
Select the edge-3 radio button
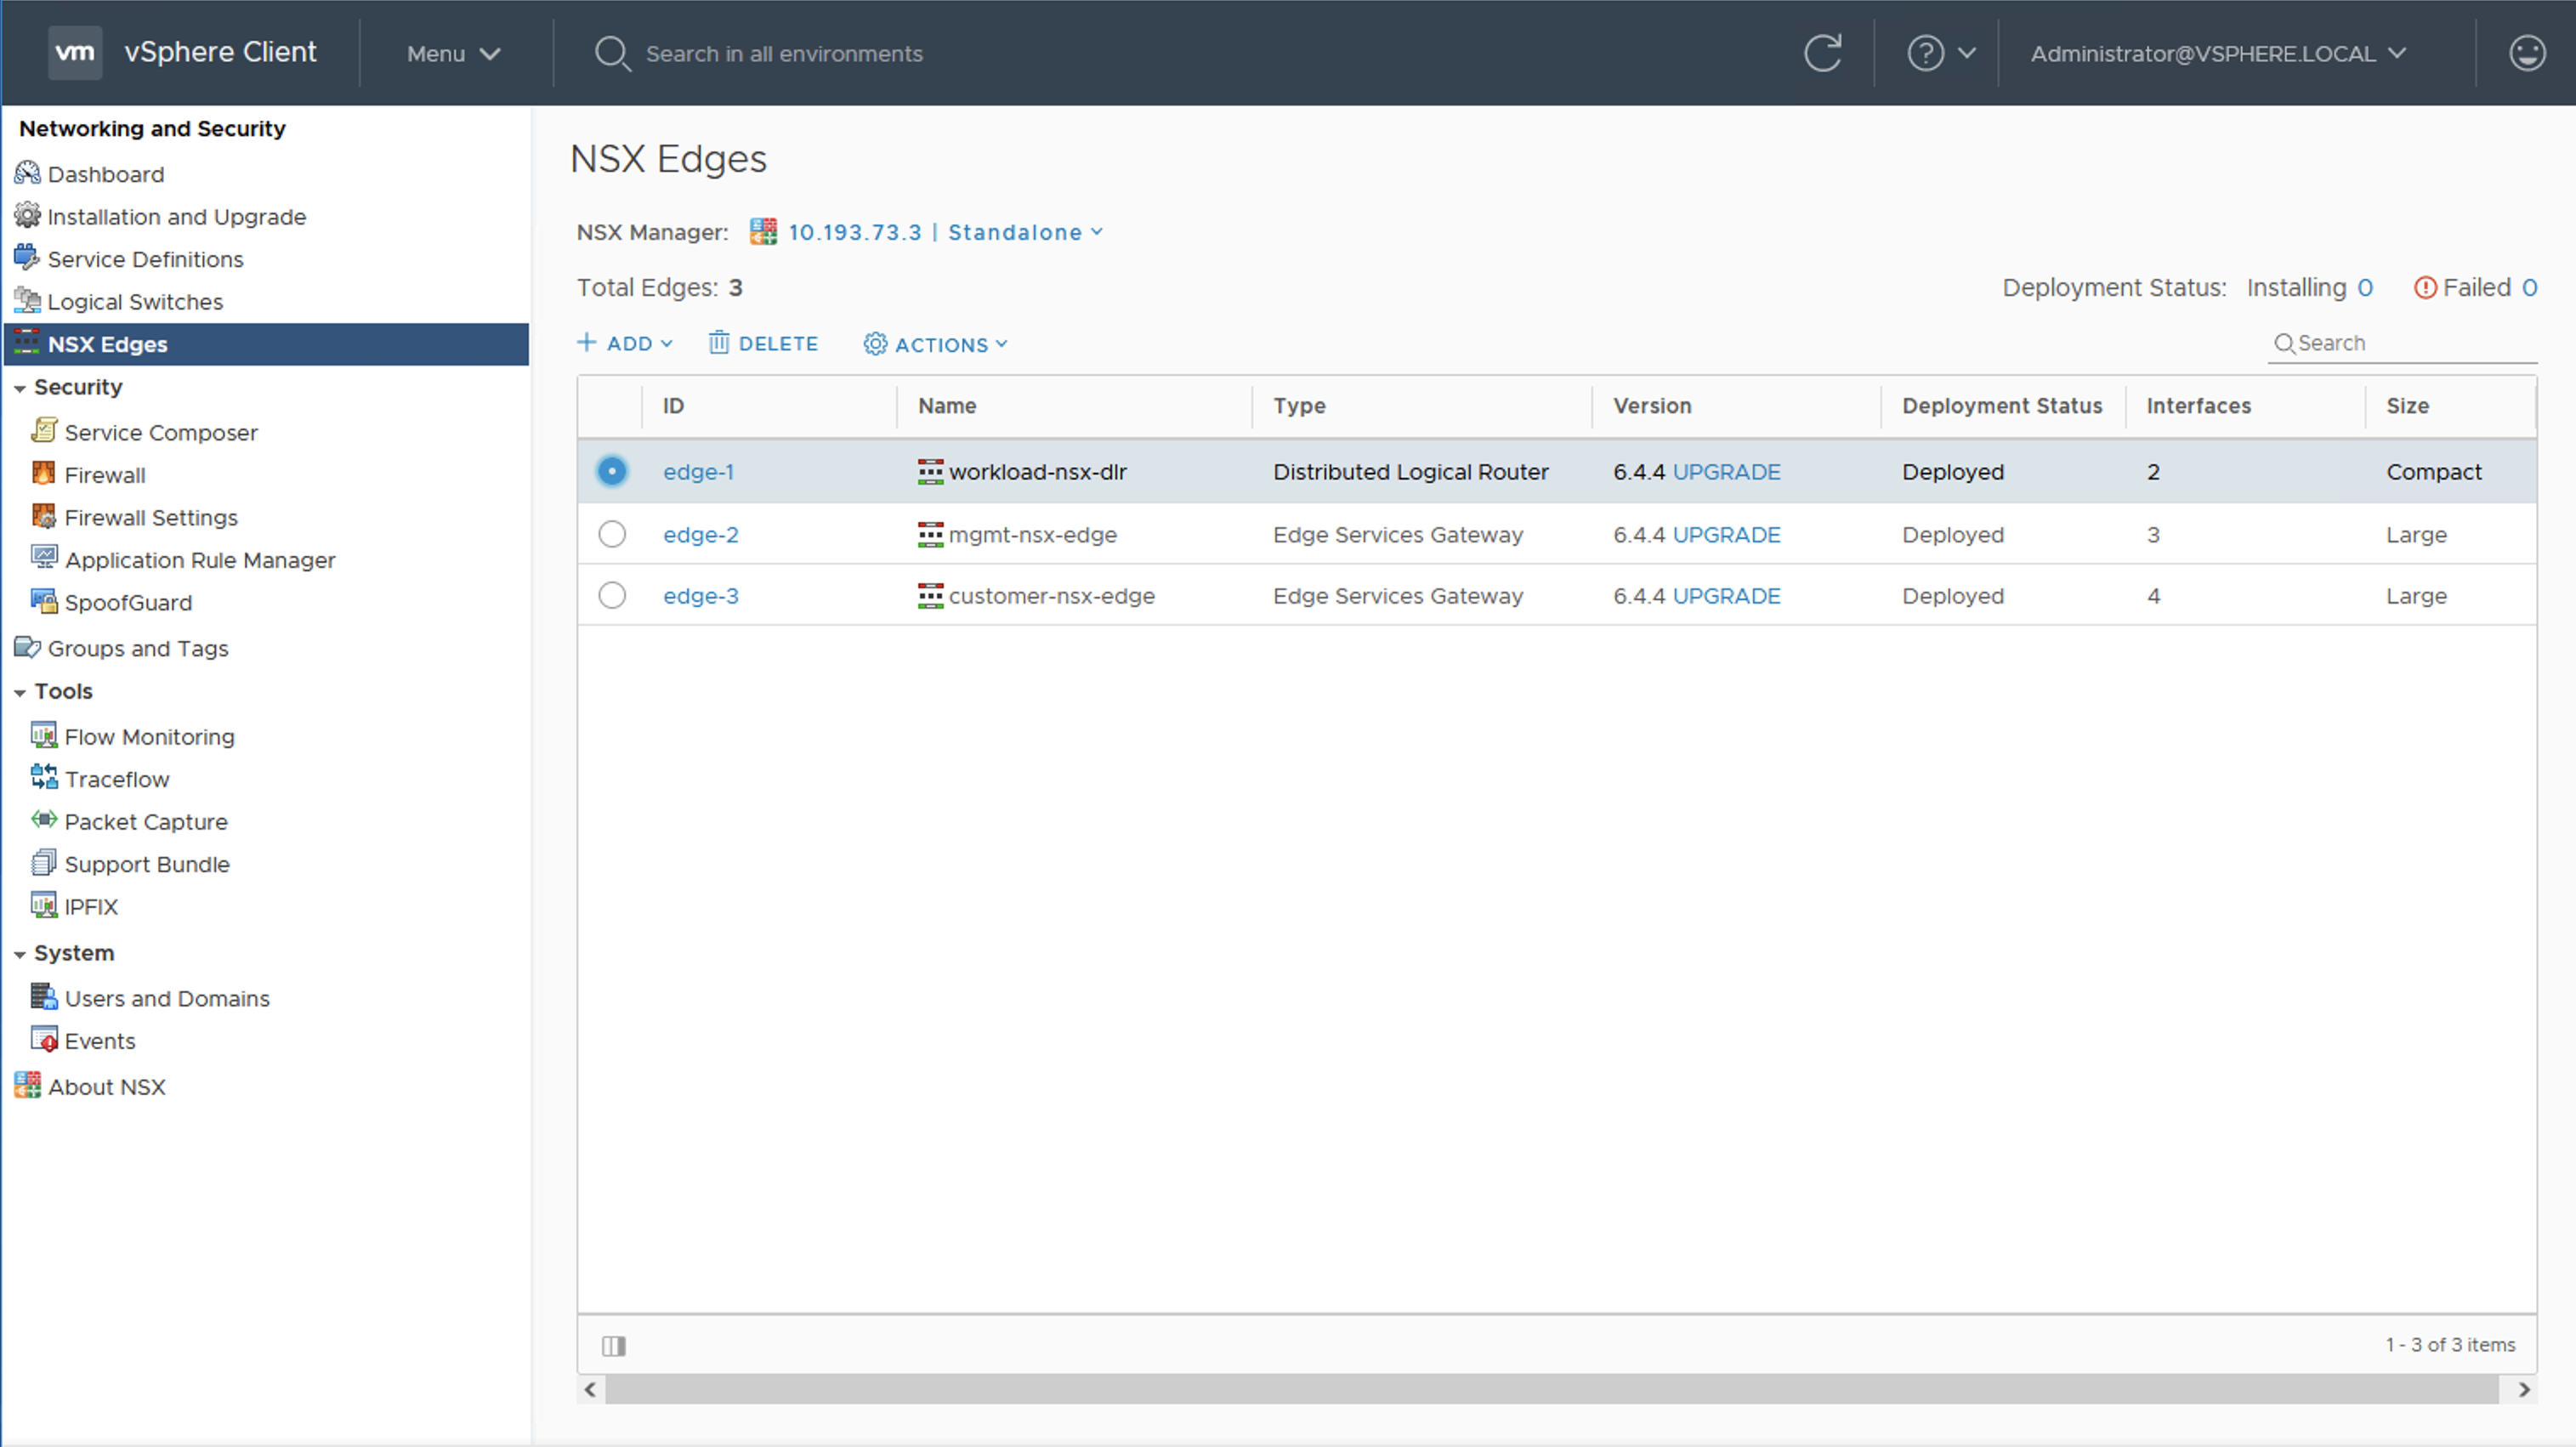(612, 595)
